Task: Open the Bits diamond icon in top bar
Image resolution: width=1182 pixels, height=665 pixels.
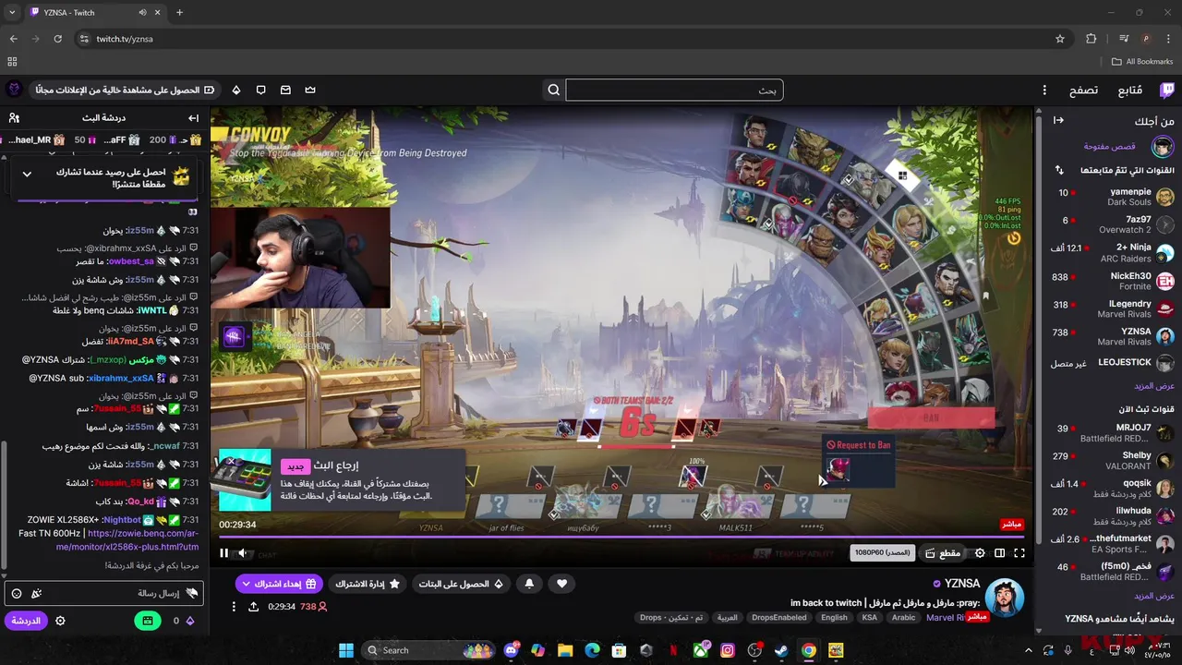Action: pos(236,90)
